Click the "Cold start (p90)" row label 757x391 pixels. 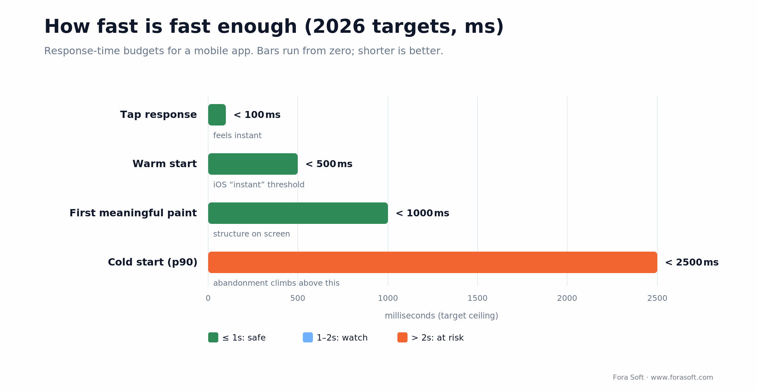[x=153, y=262]
